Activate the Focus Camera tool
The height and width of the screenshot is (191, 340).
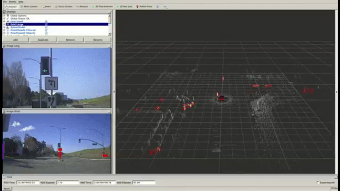point(64,7)
